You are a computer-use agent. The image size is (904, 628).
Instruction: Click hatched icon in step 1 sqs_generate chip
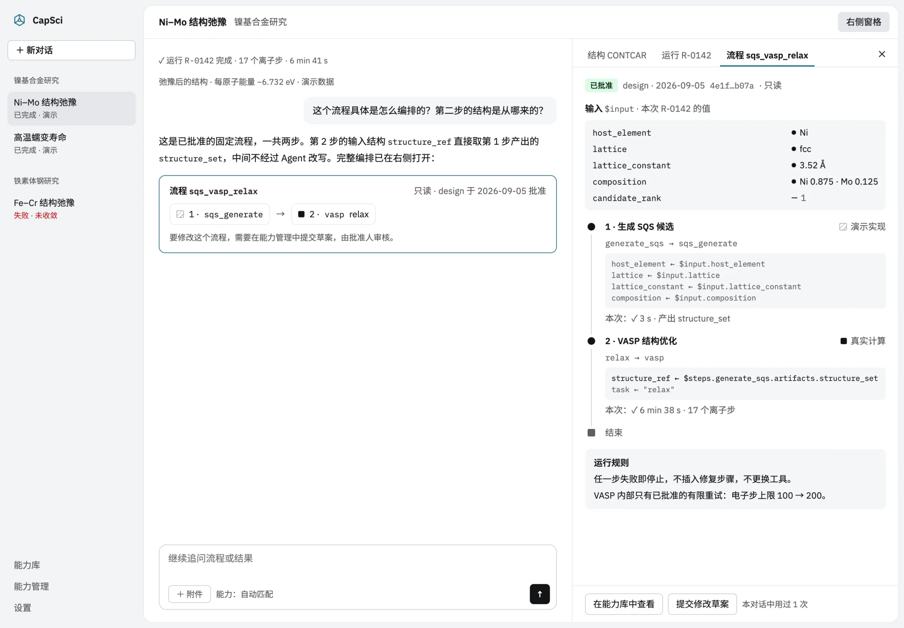point(180,214)
